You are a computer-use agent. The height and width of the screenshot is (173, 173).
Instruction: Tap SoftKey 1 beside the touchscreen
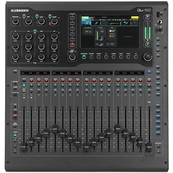(x=72, y=18)
